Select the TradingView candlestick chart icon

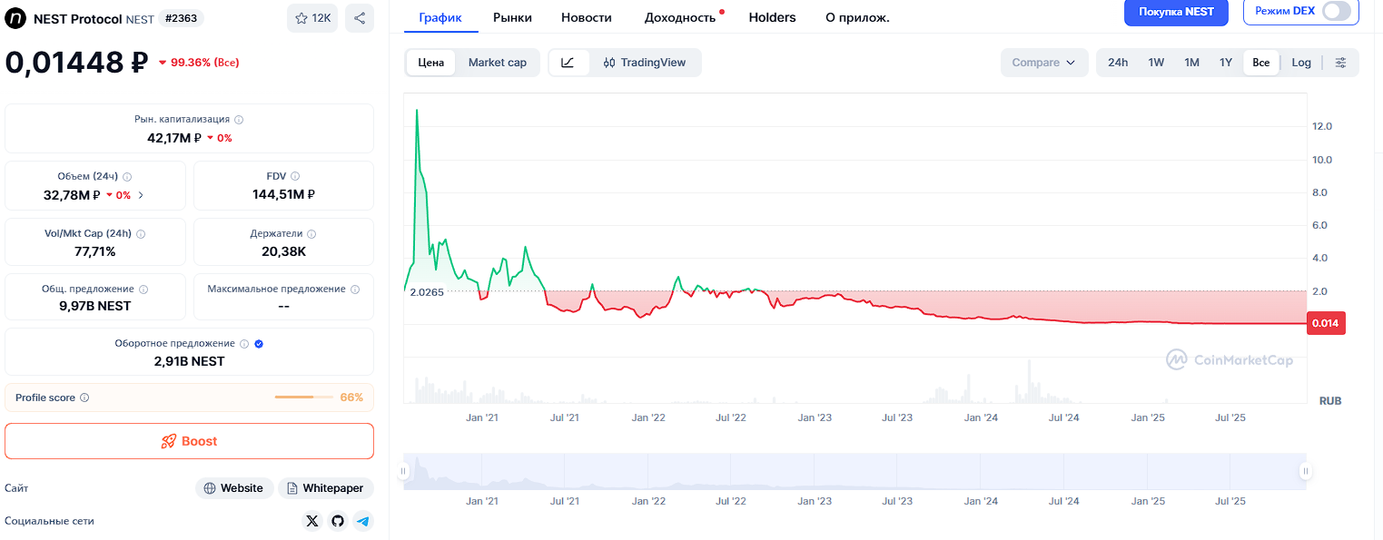point(611,63)
